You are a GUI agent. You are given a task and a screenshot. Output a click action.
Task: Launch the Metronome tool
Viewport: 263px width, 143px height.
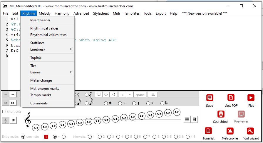point(230,131)
